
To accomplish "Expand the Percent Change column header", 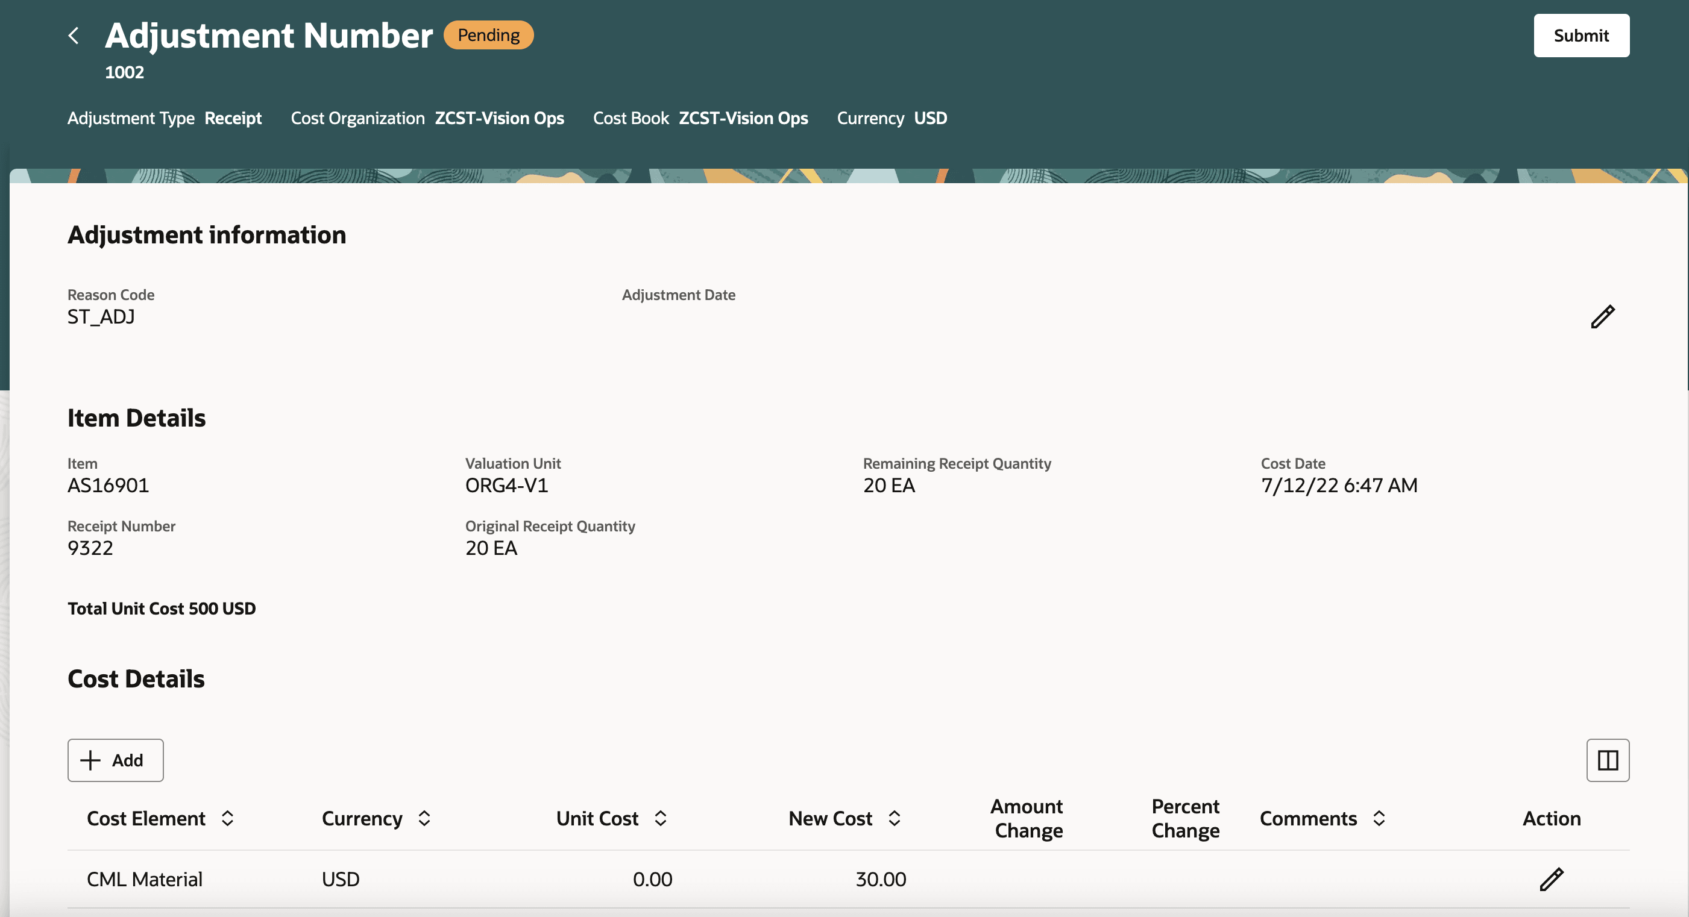I will coord(1185,818).
